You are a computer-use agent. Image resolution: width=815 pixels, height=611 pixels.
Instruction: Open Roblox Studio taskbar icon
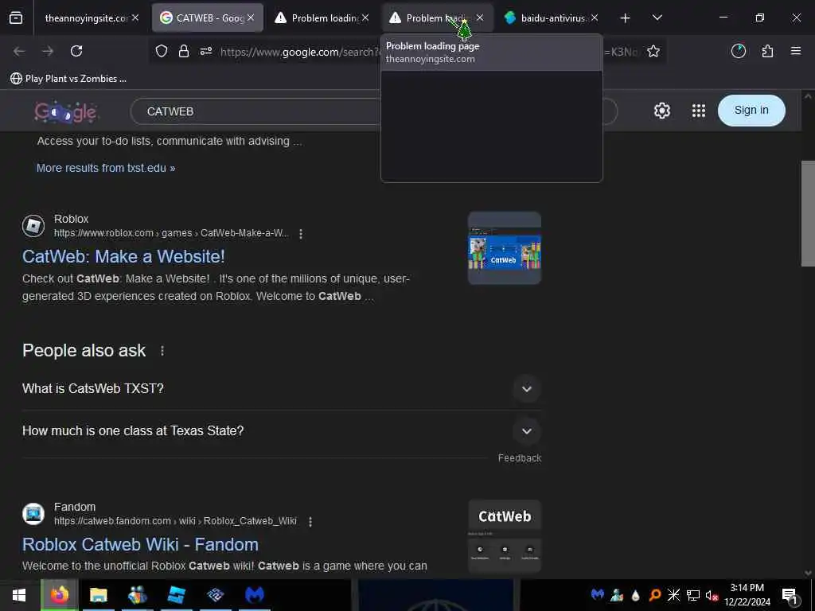pos(176,595)
